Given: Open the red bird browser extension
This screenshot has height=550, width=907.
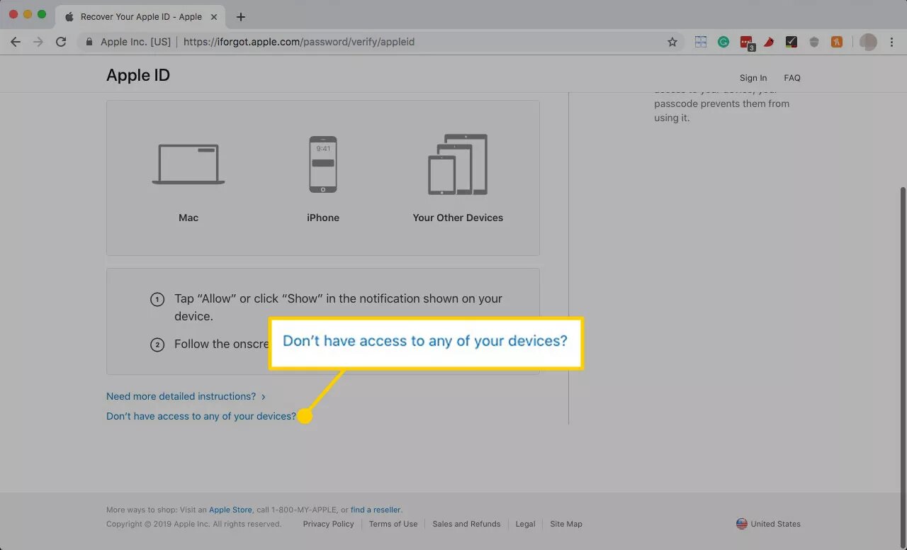Looking at the screenshot, I should click(769, 42).
